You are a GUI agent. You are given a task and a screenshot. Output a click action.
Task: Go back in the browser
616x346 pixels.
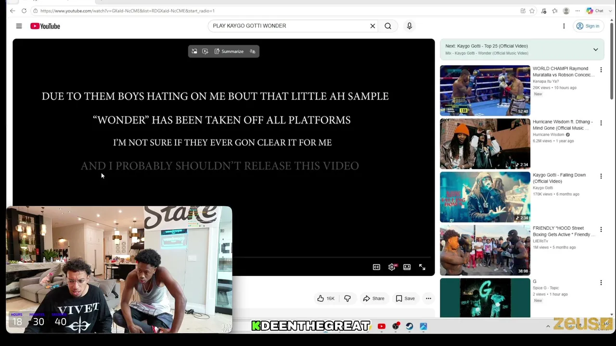(13, 11)
